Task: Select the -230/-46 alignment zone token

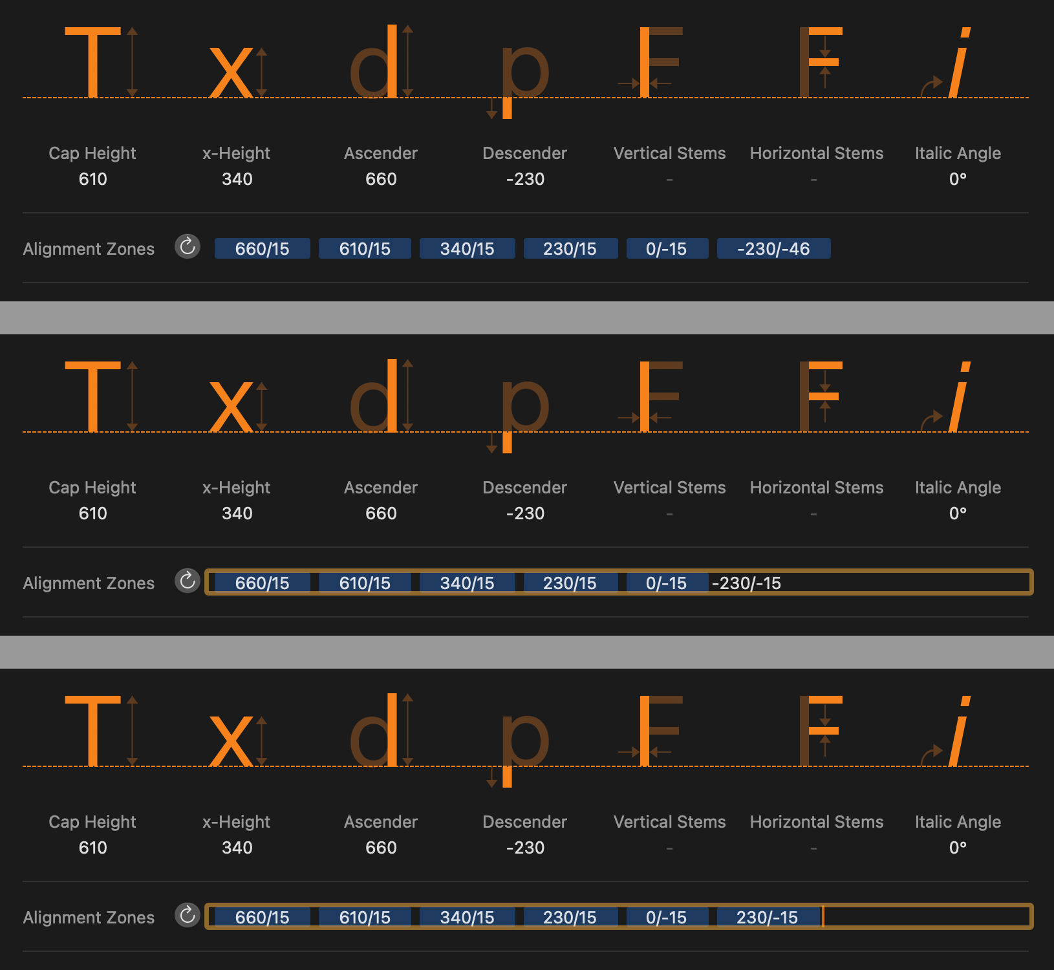Action: coord(773,249)
